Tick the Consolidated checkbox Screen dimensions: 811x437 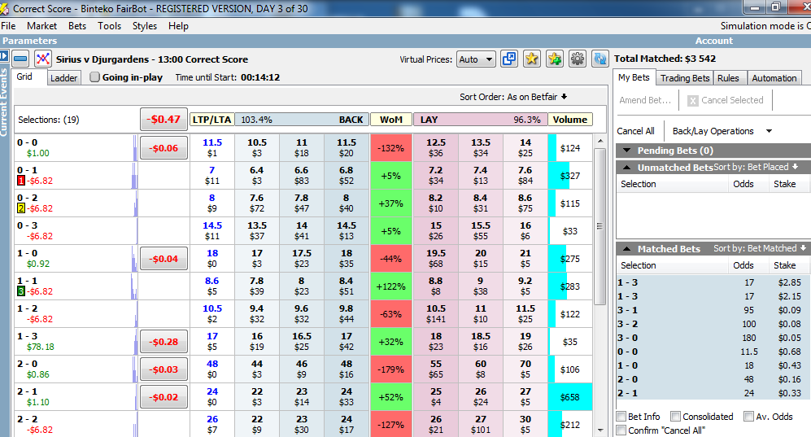(x=677, y=417)
